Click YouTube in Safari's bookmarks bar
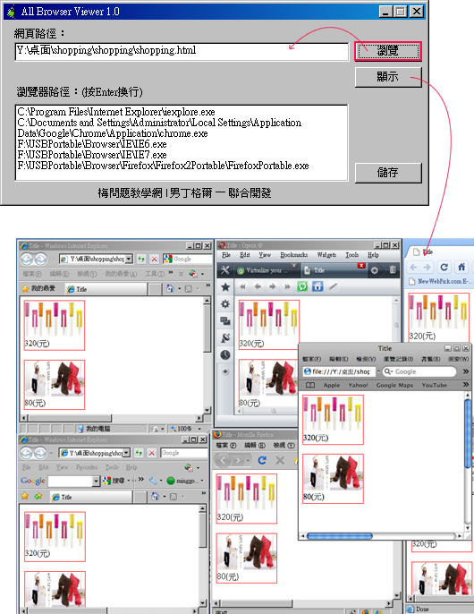The width and height of the screenshot is (474, 614). [x=434, y=385]
